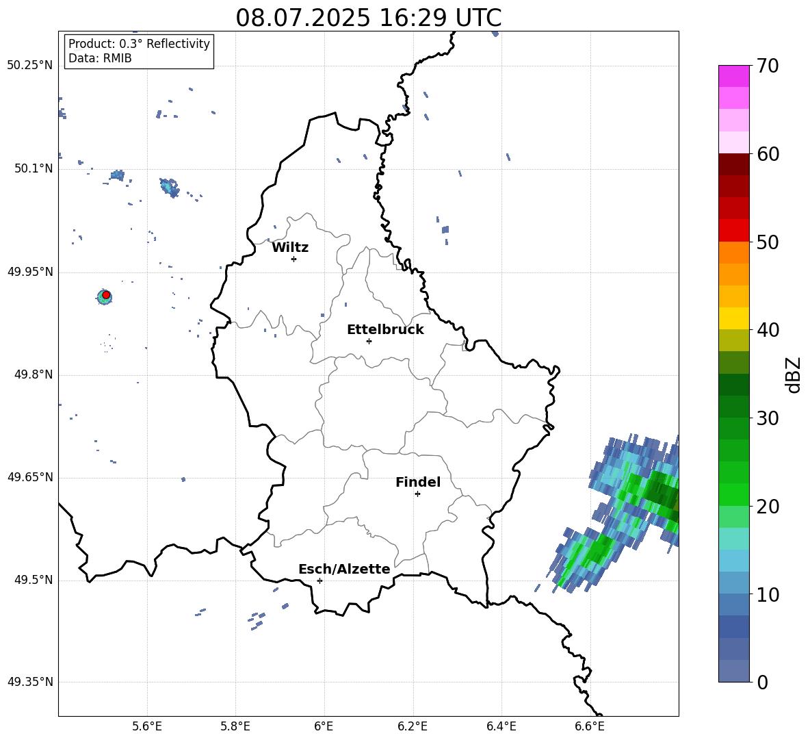Click the Wiltz city label
This screenshot has height=740, width=810.
click(x=290, y=248)
